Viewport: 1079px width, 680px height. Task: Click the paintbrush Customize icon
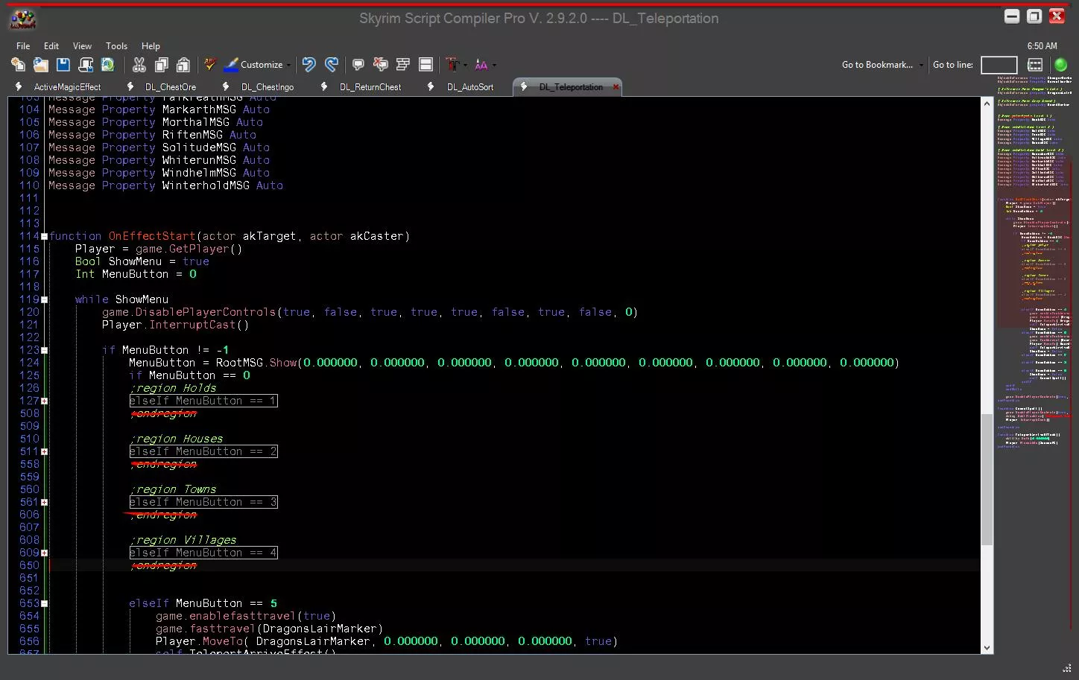pyautogui.click(x=232, y=65)
